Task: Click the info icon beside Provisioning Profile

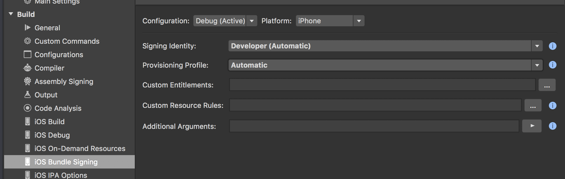Action: [x=552, y=65]
